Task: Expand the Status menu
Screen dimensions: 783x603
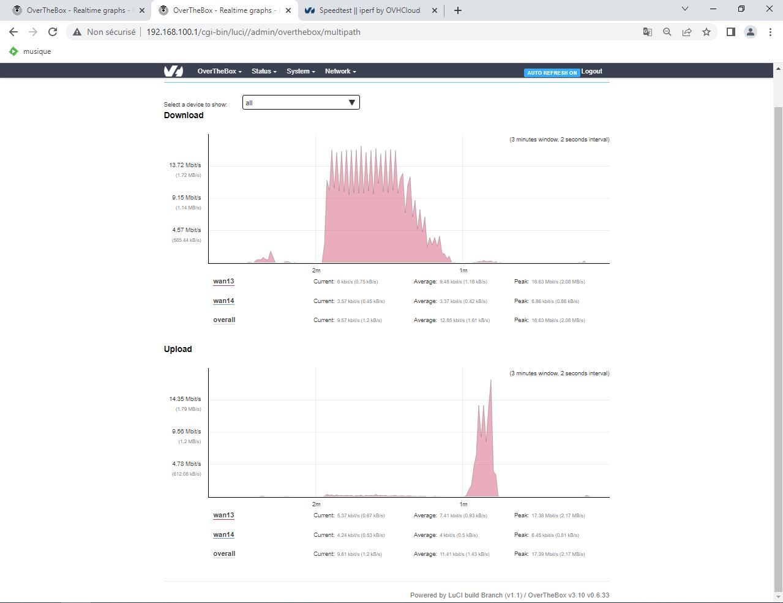Action: (264, 71)
